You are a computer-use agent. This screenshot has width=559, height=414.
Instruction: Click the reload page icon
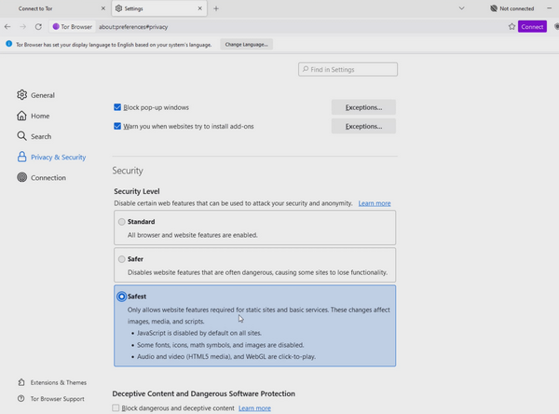(x=38, y=27)
